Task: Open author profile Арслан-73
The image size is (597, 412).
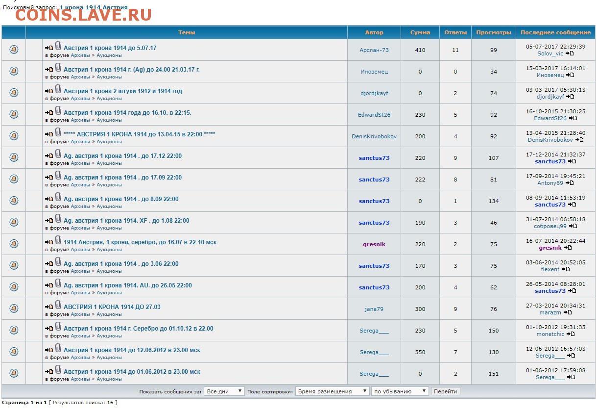Action: 374,50
